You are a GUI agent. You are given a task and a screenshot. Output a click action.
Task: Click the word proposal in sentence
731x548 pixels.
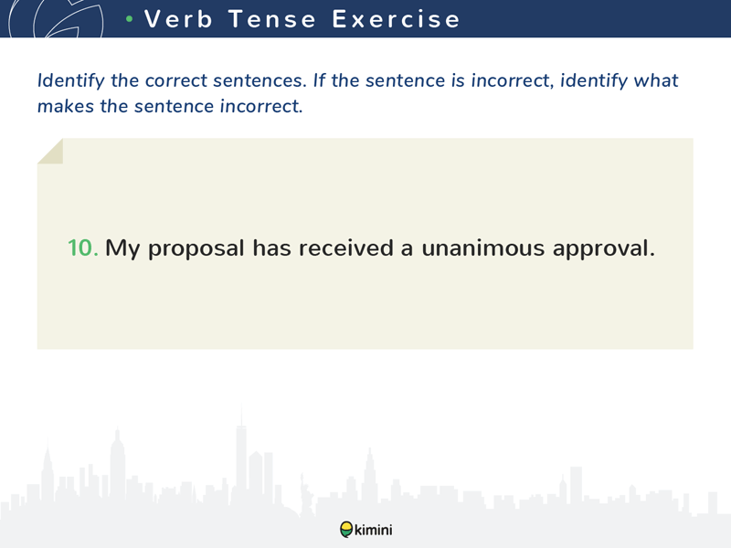(196, 248)
